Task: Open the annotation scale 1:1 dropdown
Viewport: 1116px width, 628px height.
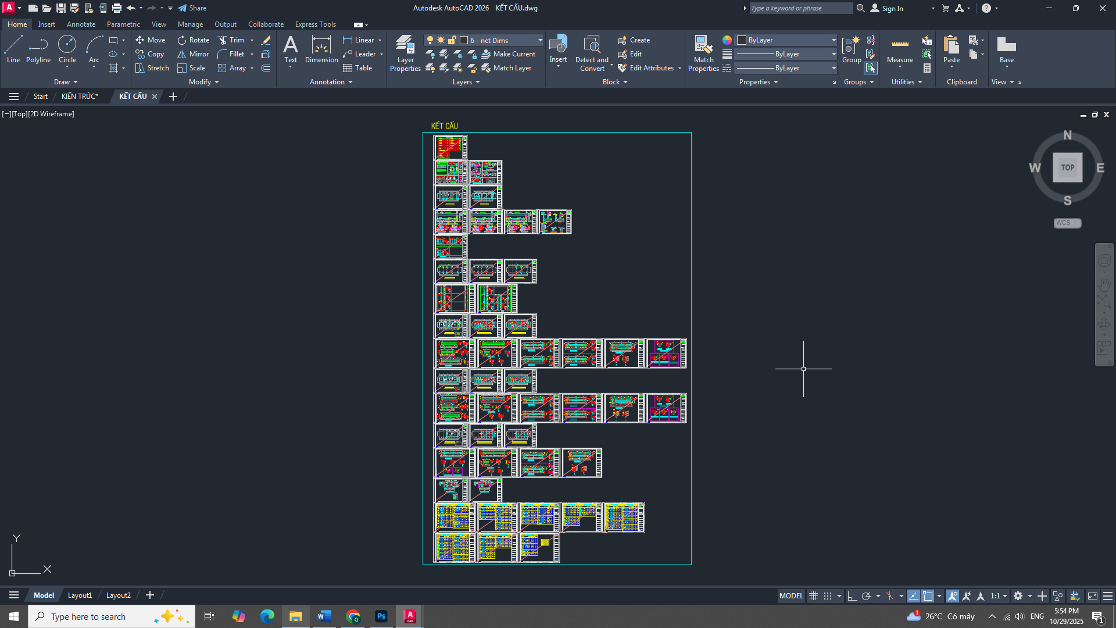Action: click(999, 596)
